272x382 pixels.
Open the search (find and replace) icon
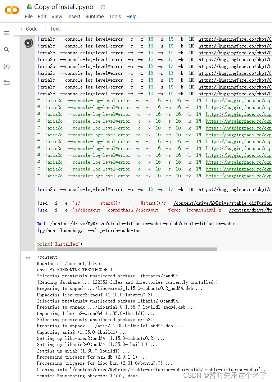(x=6, y=49)
